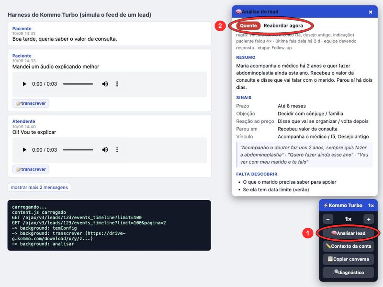Select the Reabordar agora recommendation text
This screenshot has width=383, height=287.
point(283,26)
